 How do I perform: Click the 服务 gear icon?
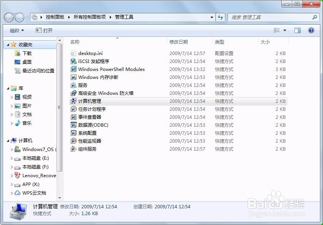pyautogui.click(x=73, y=85)
